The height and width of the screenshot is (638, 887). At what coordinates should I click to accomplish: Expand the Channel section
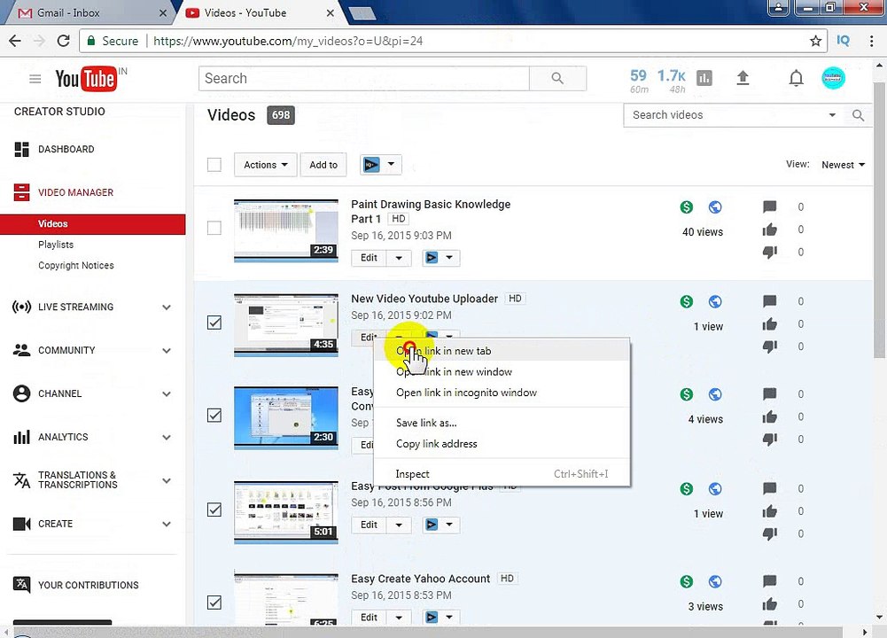pyautogui.click(x=167, y=393)
